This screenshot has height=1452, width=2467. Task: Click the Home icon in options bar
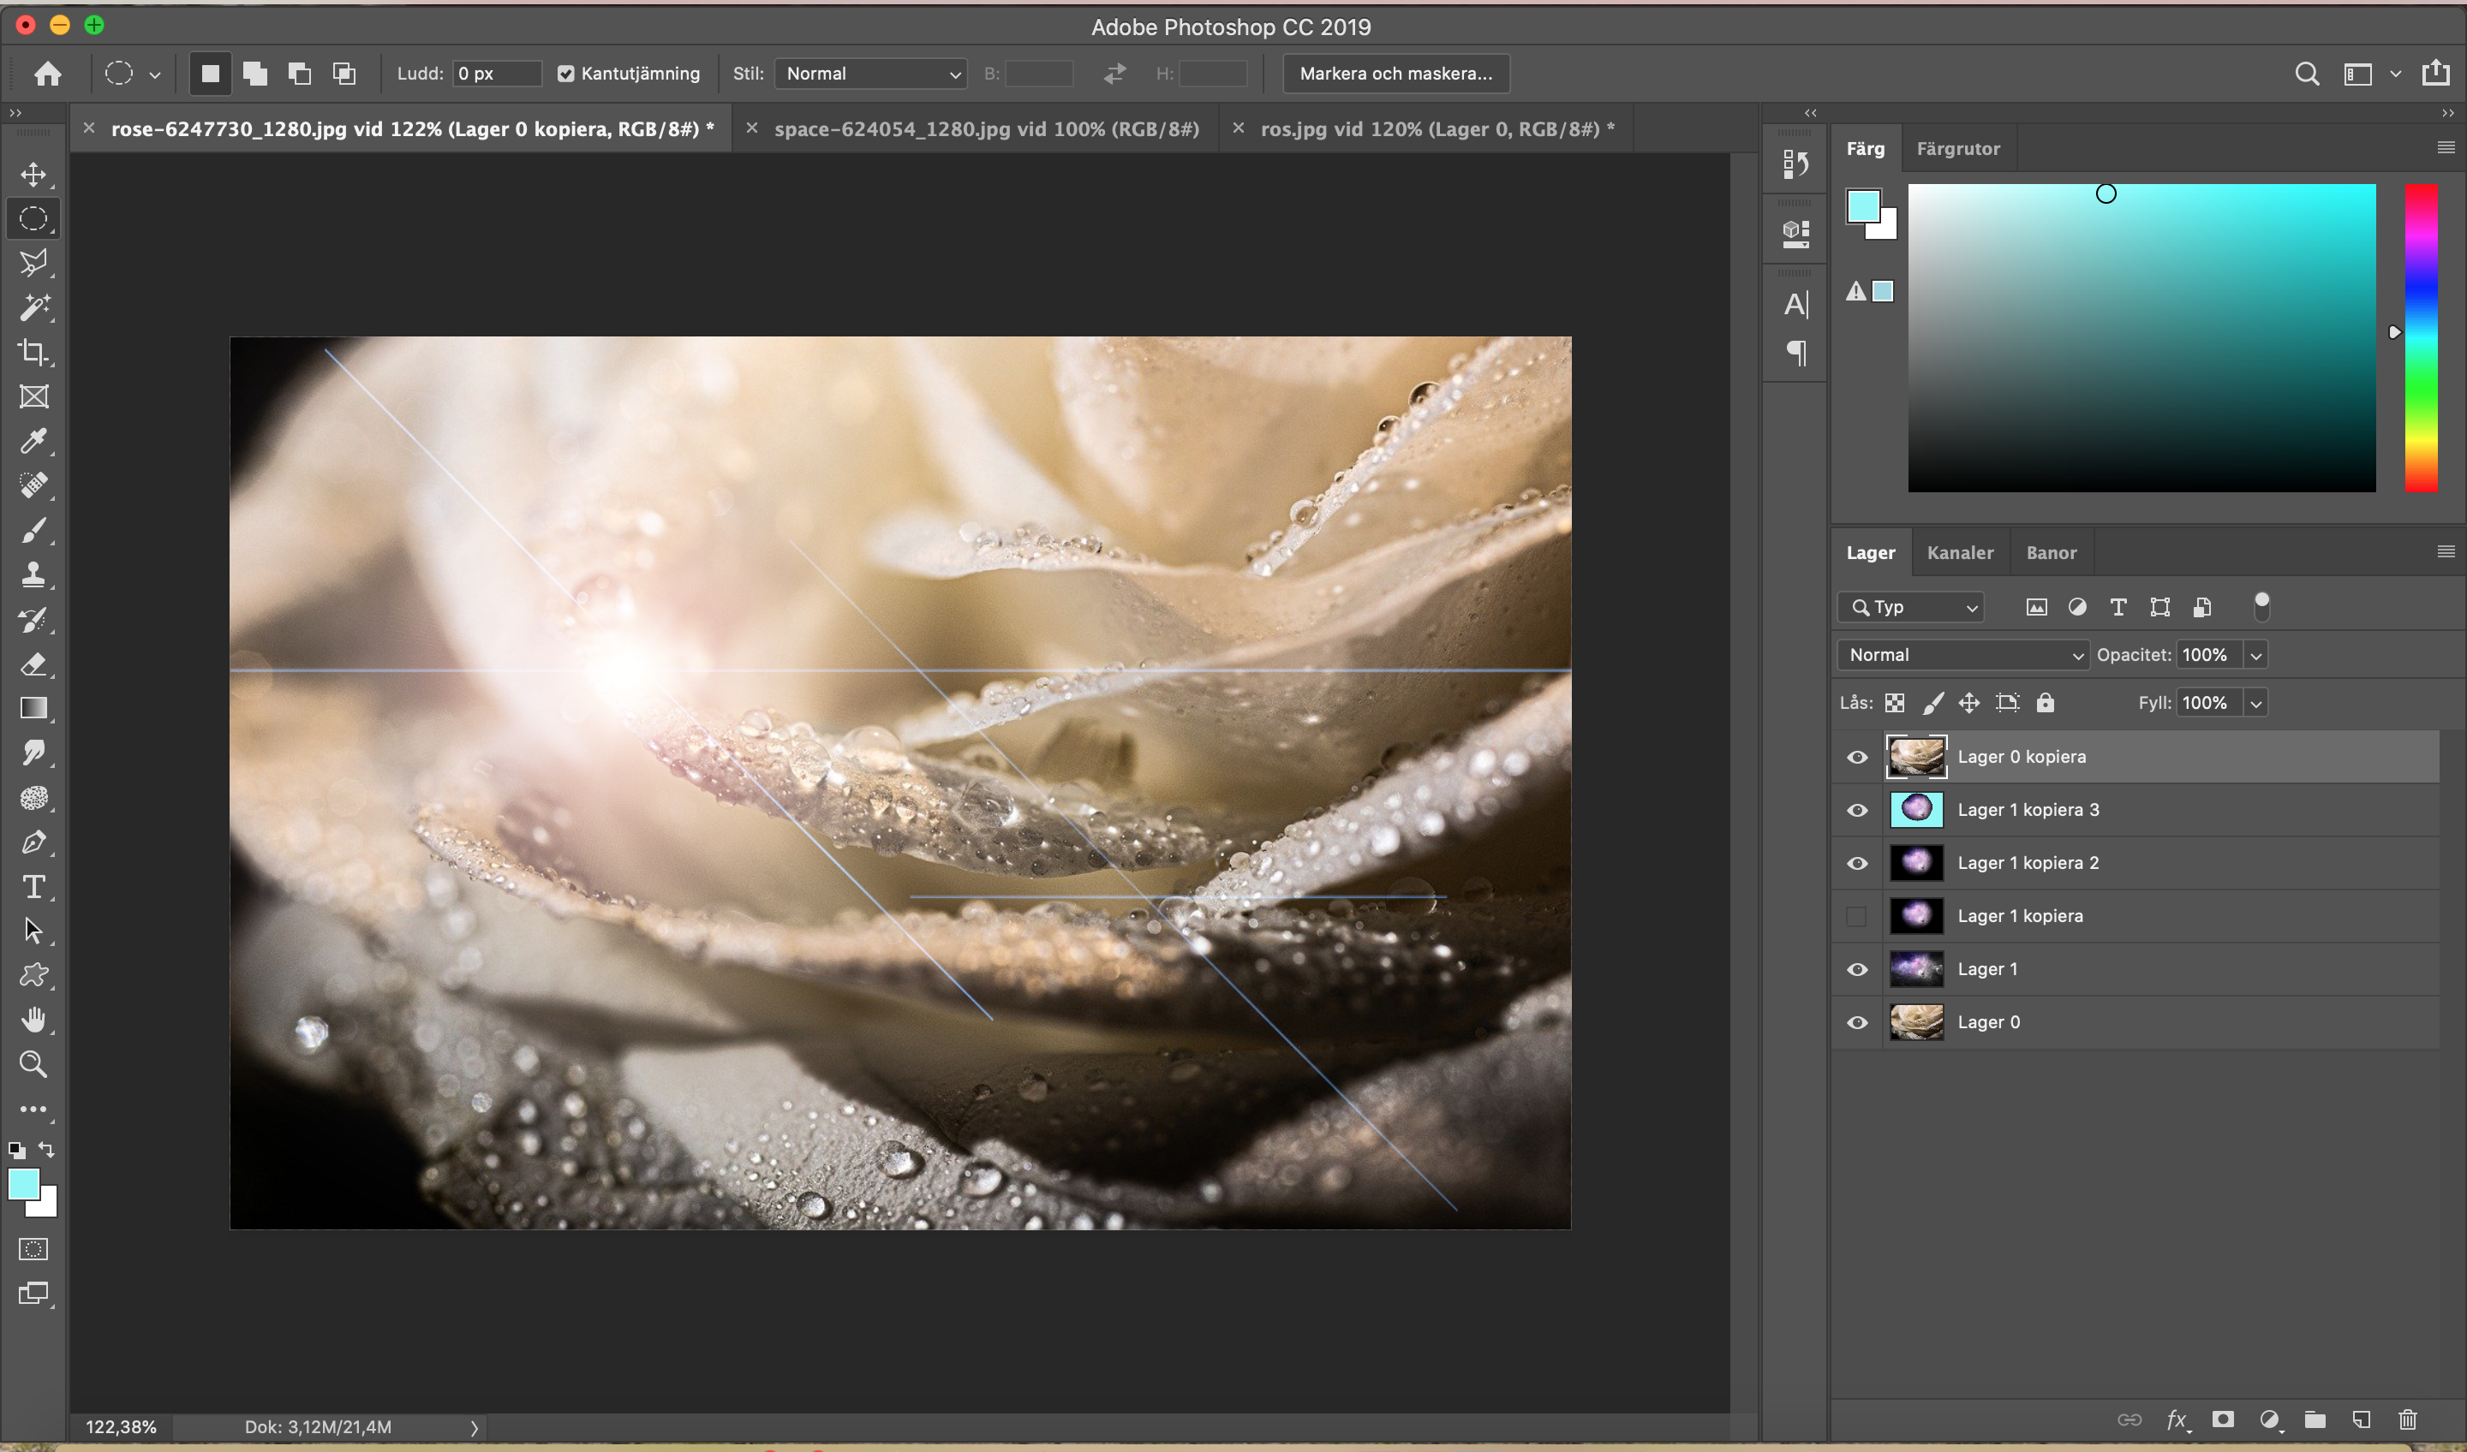point(47,74)
